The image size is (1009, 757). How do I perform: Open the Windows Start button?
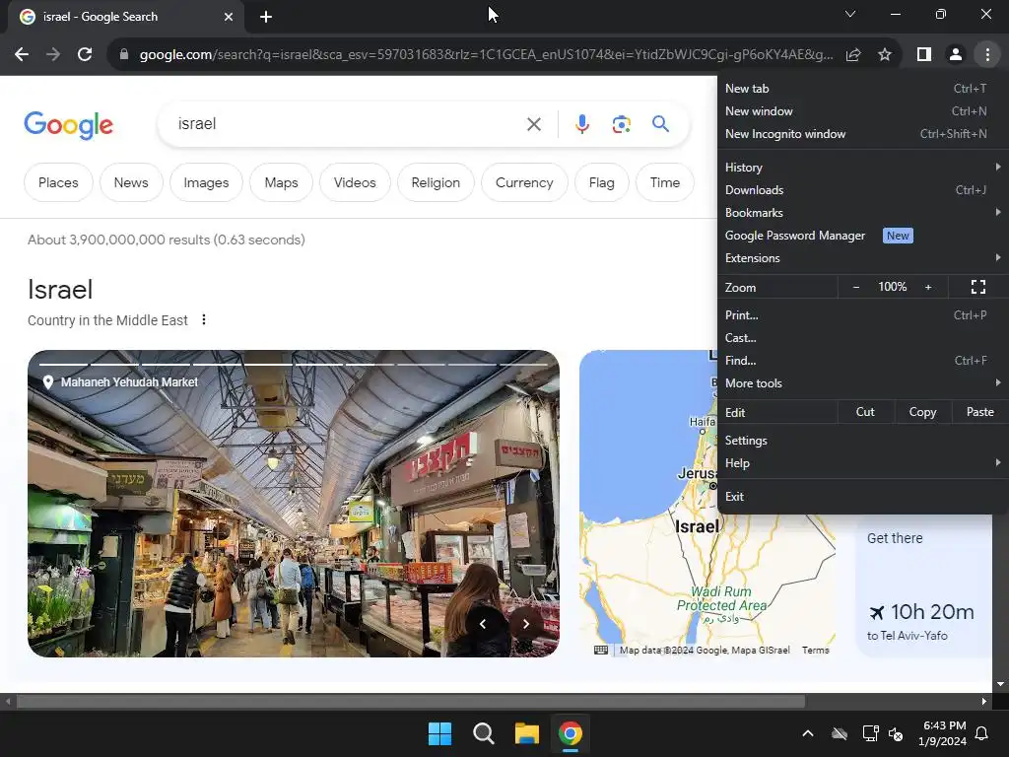click(440, 733)
